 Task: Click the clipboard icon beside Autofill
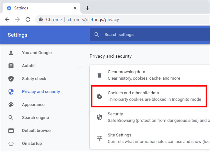click(x=11, y=65)
